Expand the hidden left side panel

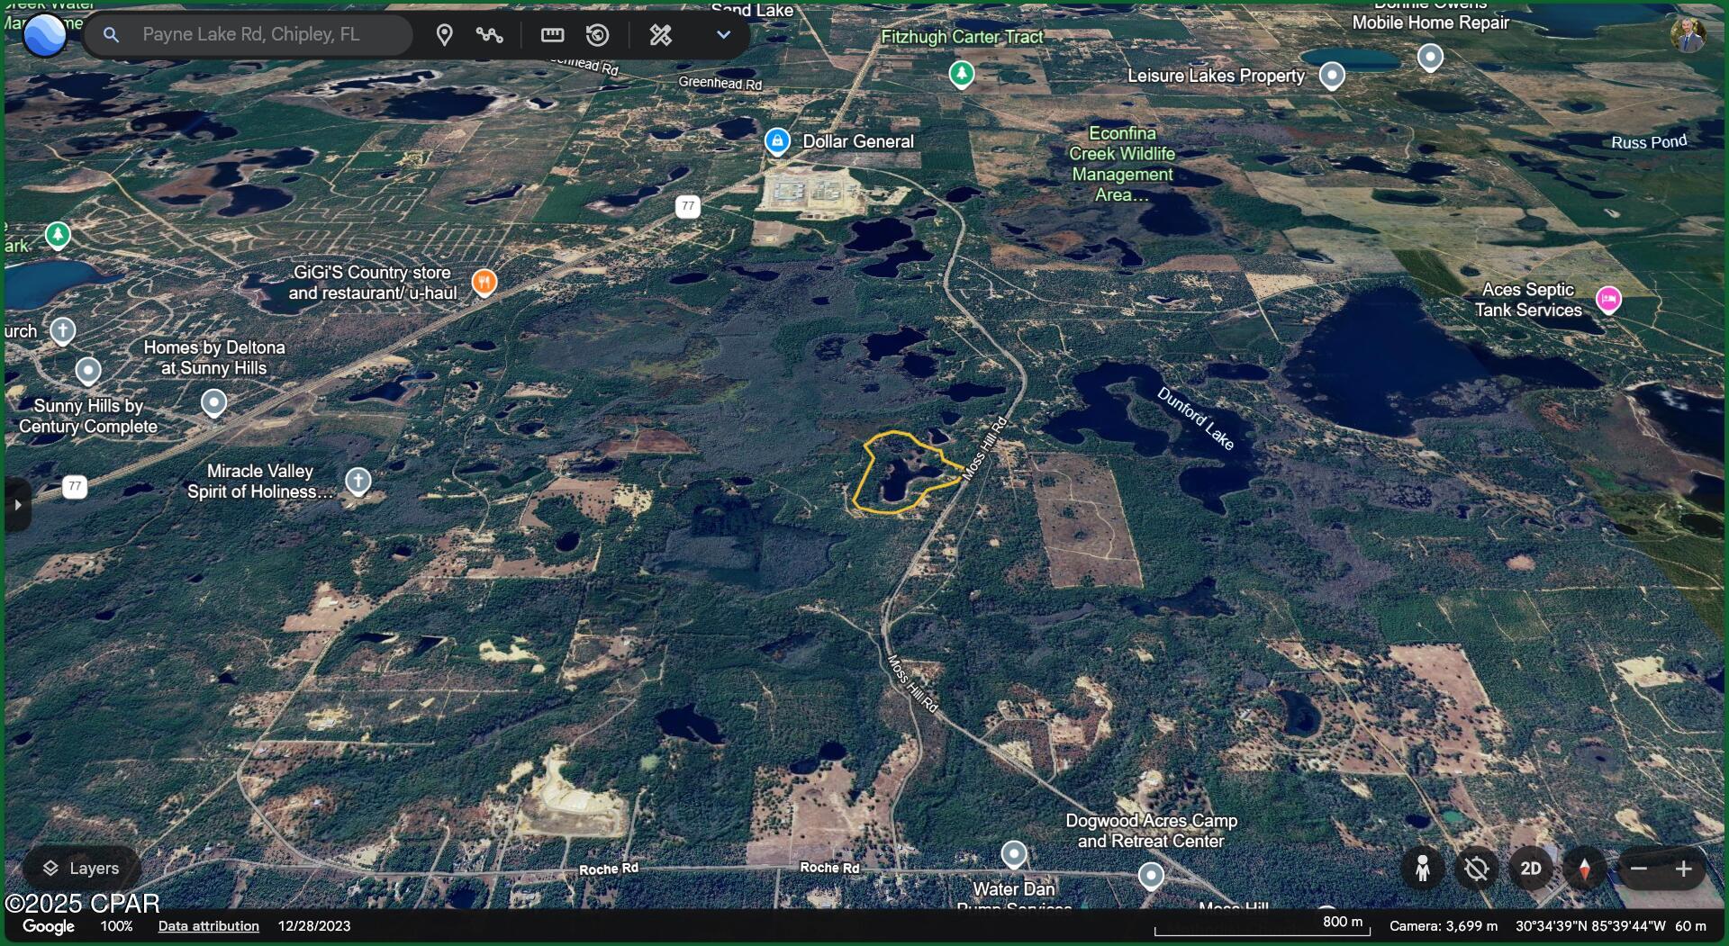[19, 505]
